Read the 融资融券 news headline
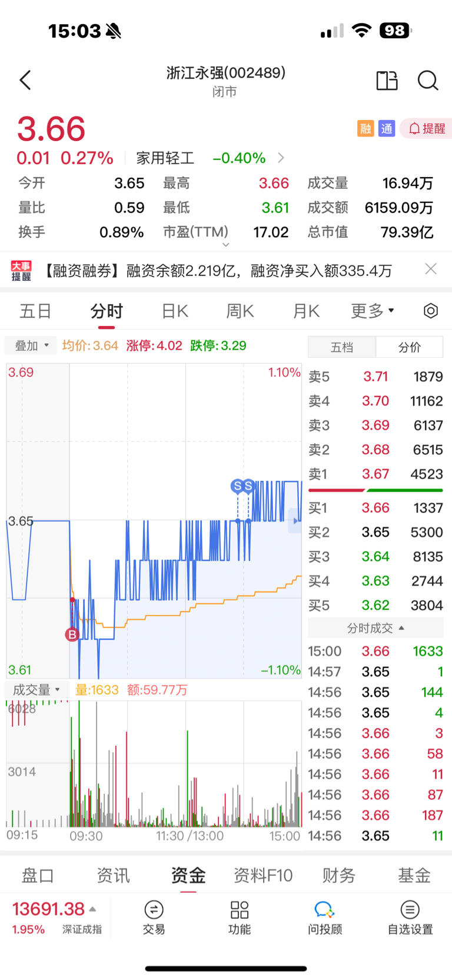The height and width of the screenshot is (980, 452). point(217,271)
